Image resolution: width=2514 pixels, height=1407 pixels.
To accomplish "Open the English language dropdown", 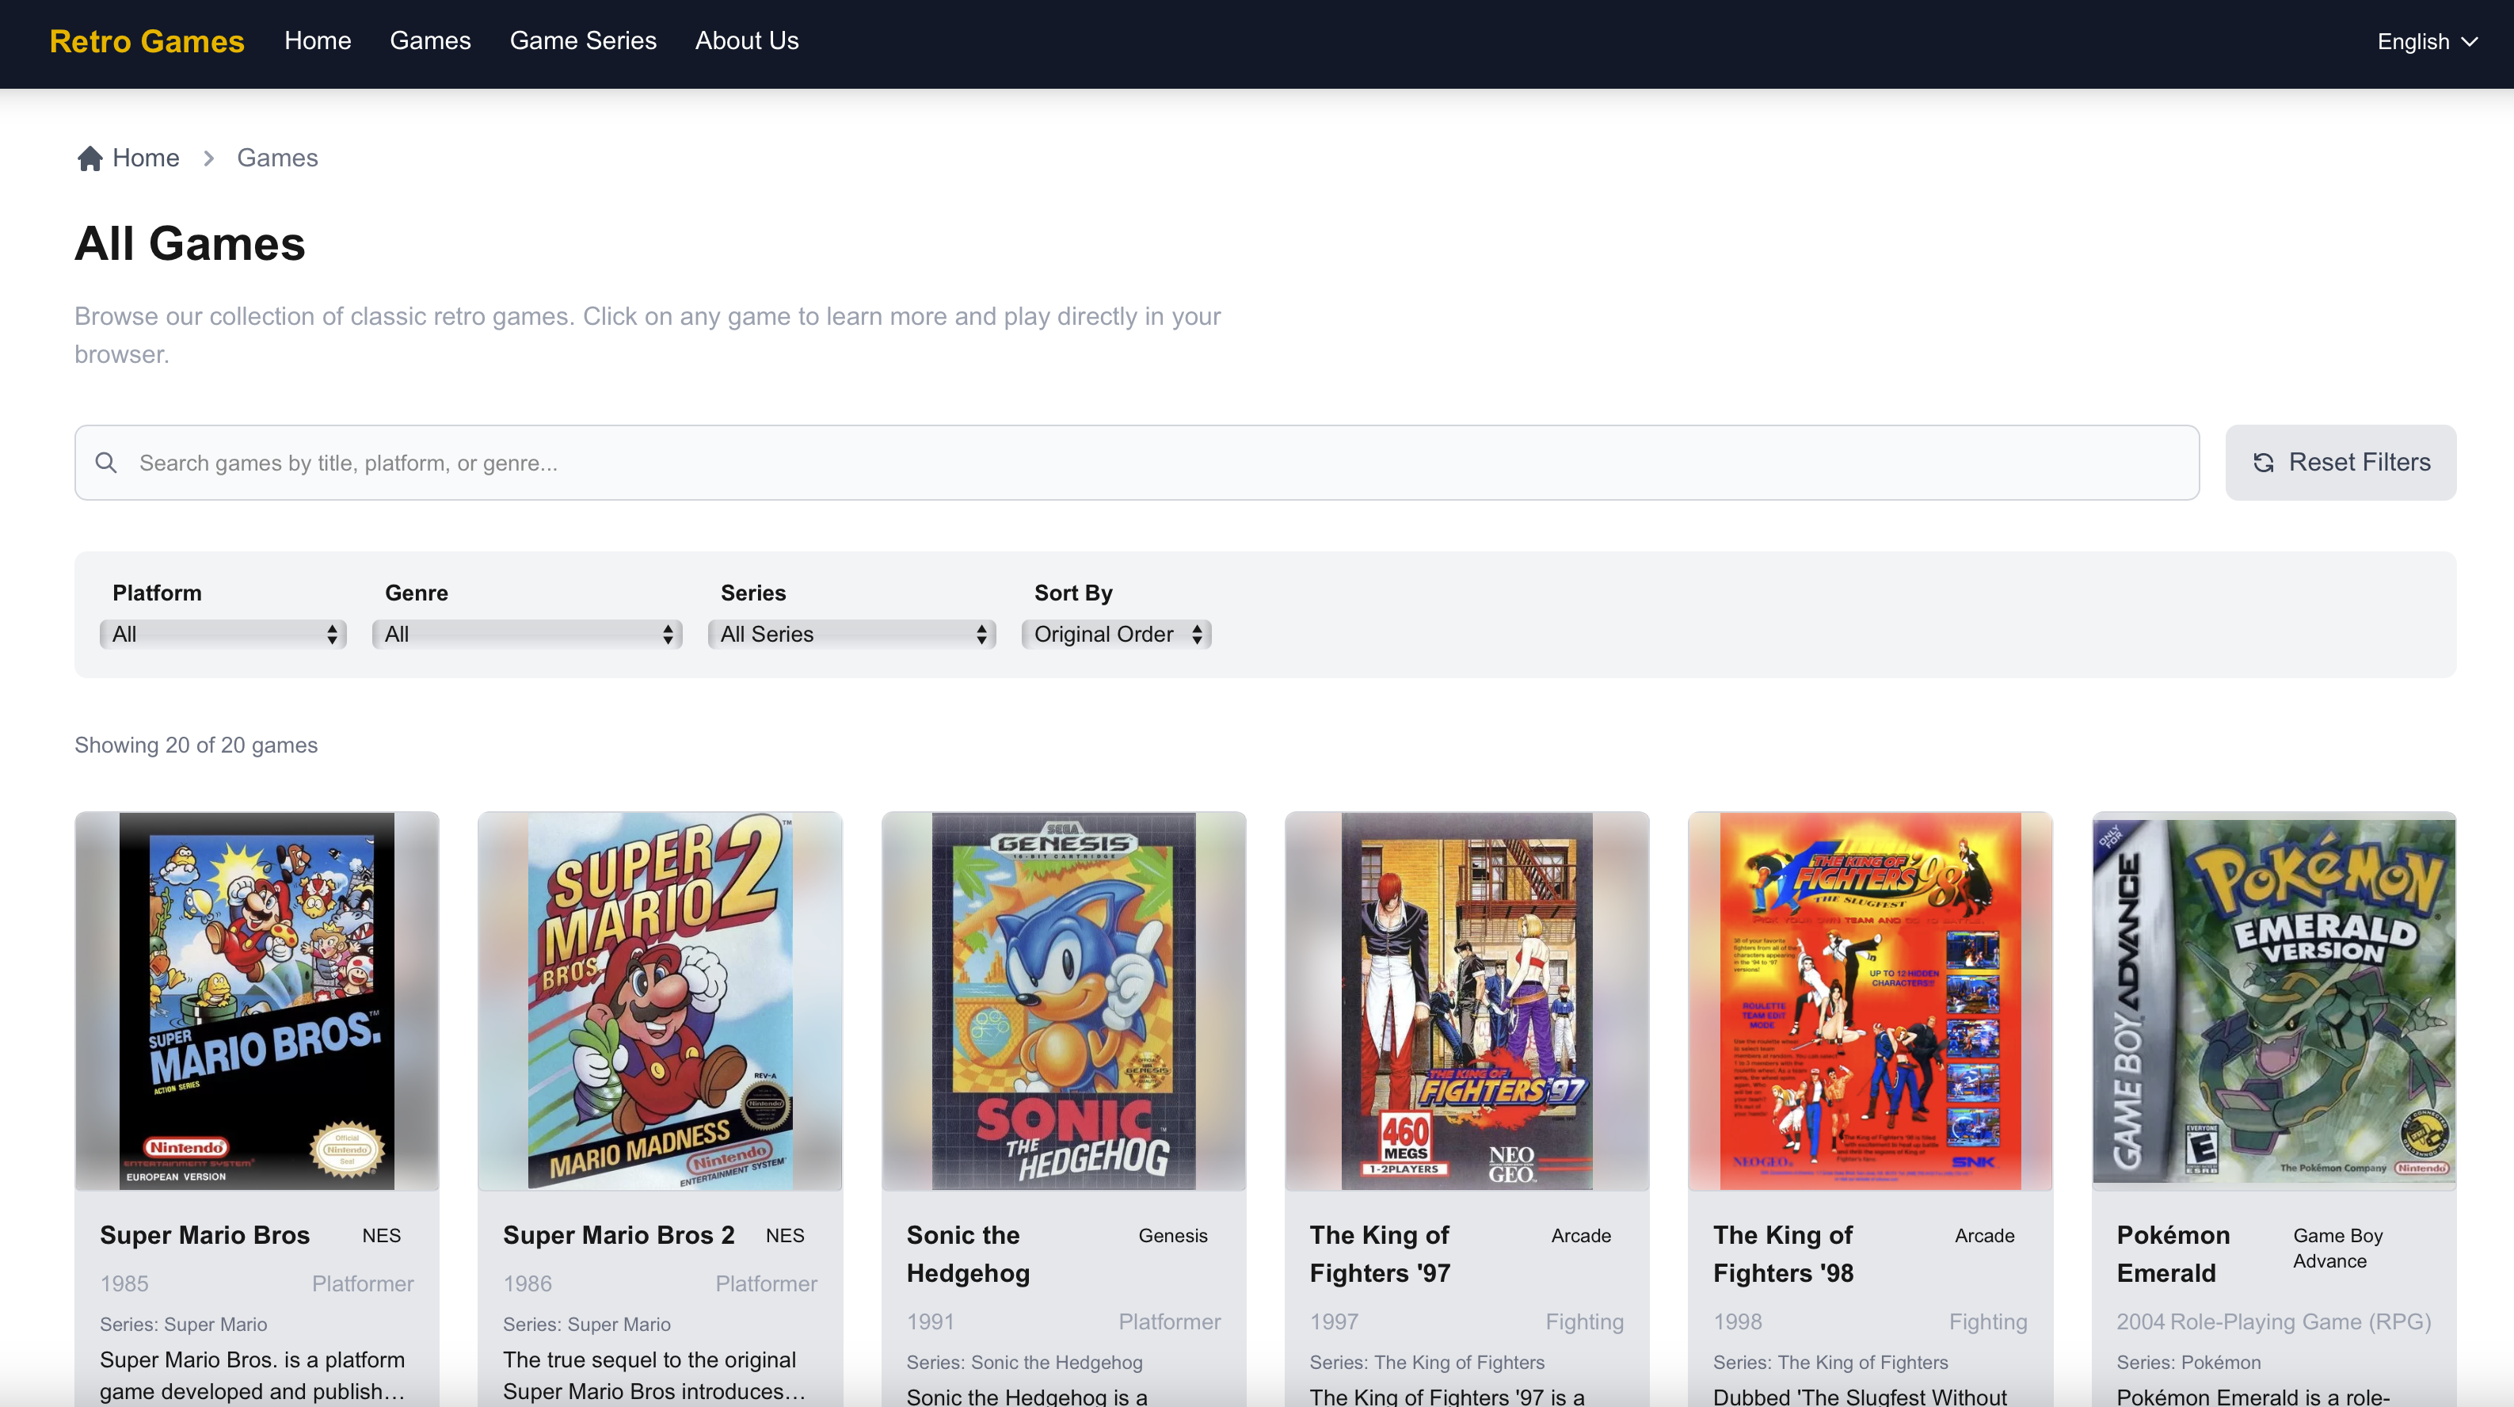I will tap(2426, 42).
